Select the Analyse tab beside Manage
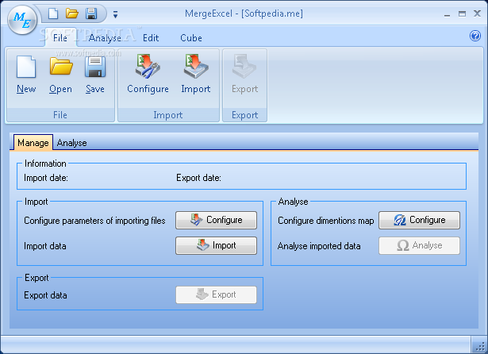Viewport: 488px width, 354px height. pos(71,143)
